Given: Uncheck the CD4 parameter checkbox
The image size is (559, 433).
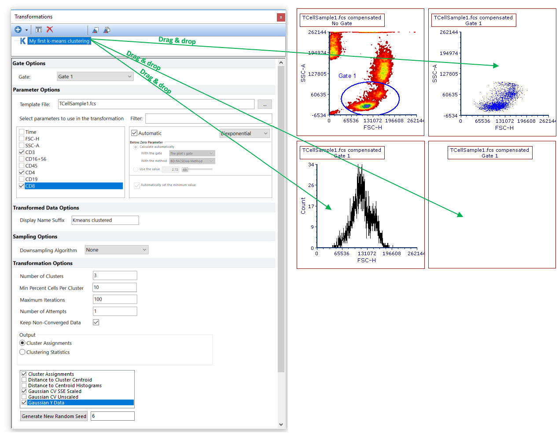Looking at the screenshot, I should (x=22, y=172).
